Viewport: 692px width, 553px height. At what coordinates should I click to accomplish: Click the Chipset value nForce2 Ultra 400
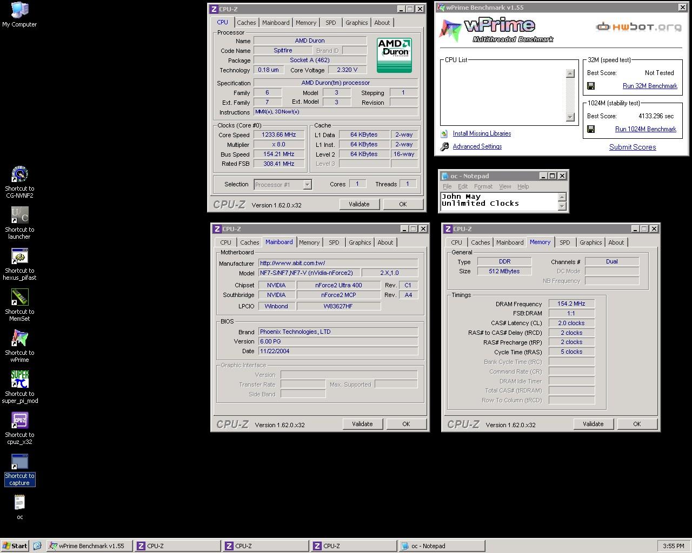(x=338, y=286)
